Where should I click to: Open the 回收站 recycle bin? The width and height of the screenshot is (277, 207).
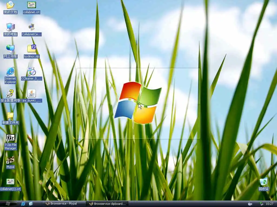pyautogui.click(x=263, y=184)
